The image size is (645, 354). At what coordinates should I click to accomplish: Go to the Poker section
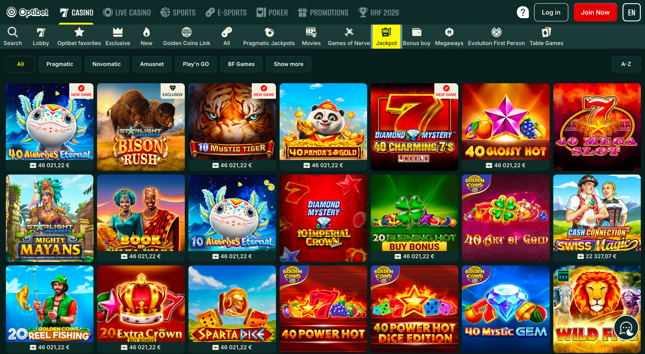272,12
